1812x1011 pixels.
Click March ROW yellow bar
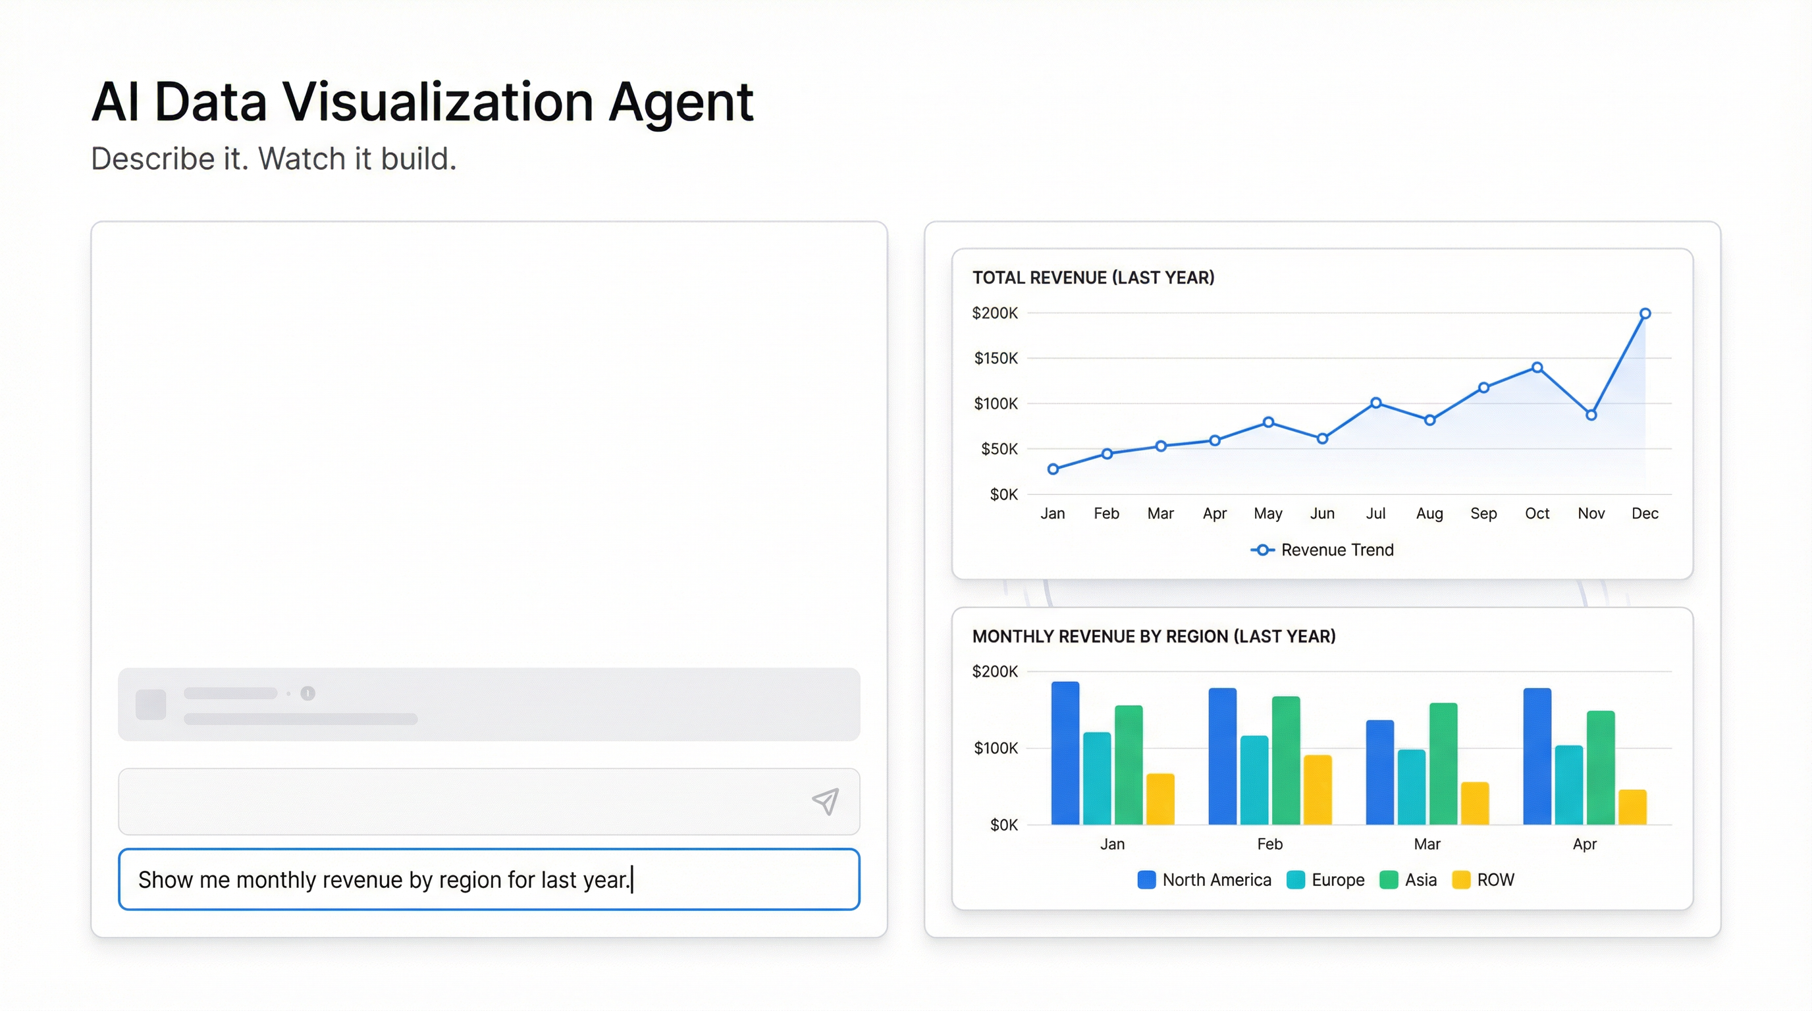point(1475,804)
